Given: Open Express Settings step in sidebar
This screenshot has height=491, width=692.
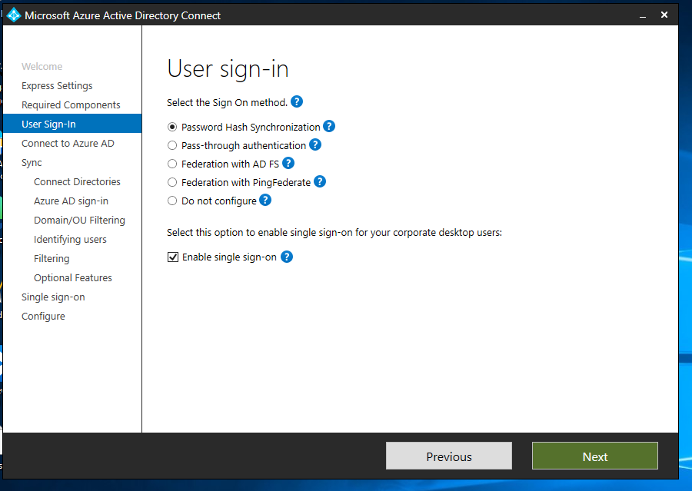Looking at the screenshot, I should [57, 85].
